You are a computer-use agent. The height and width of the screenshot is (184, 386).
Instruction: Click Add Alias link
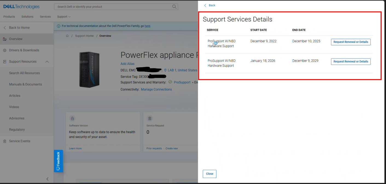click(x=127, y=64)
